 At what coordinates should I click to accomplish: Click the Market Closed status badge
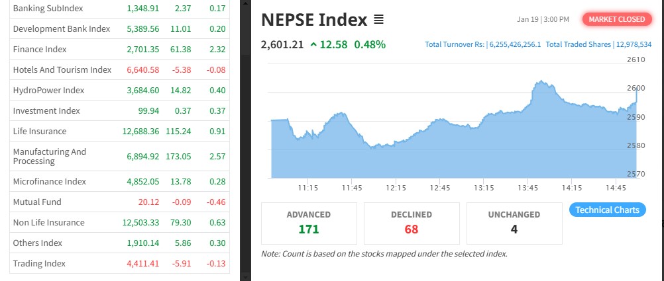pyautogui.click(x=616, y=19)
